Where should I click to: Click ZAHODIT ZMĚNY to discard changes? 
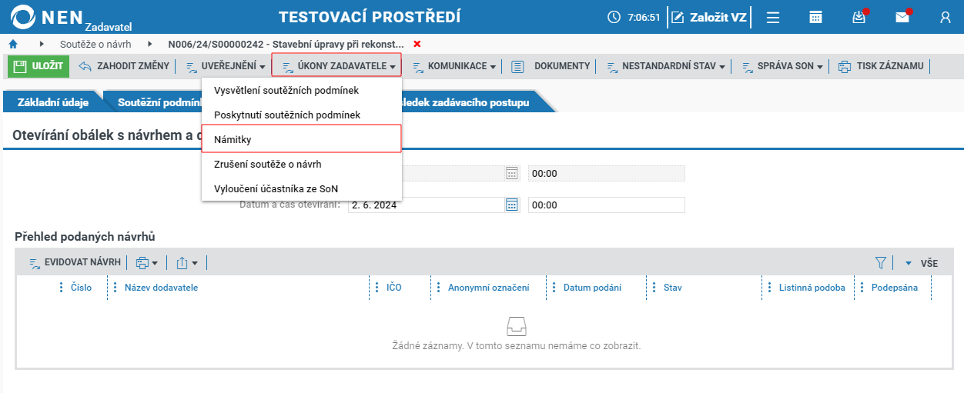coord(124,66)
